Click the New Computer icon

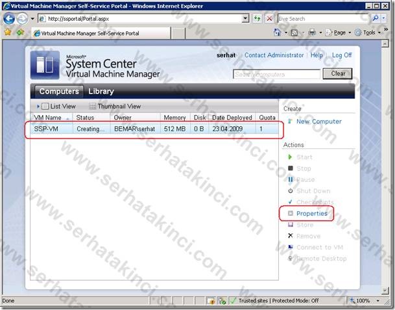tap(290, 121)
